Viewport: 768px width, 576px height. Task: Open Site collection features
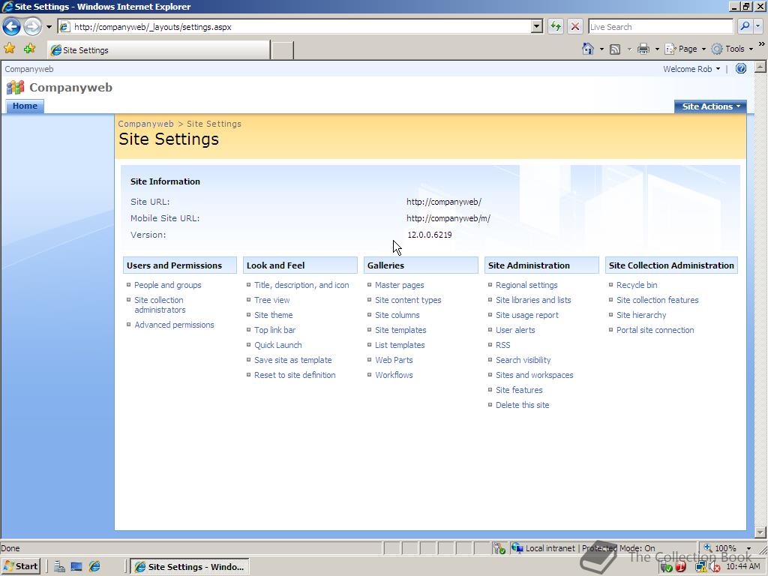(657, 300)
